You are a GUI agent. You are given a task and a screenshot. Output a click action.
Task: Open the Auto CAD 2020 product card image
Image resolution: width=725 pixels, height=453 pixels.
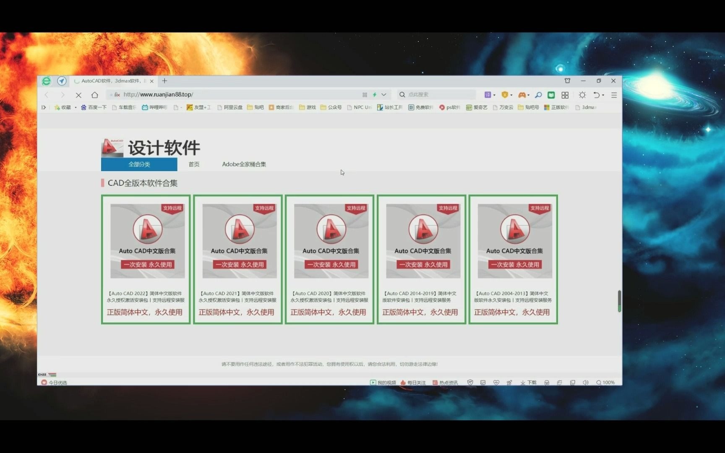pos(331,241)
